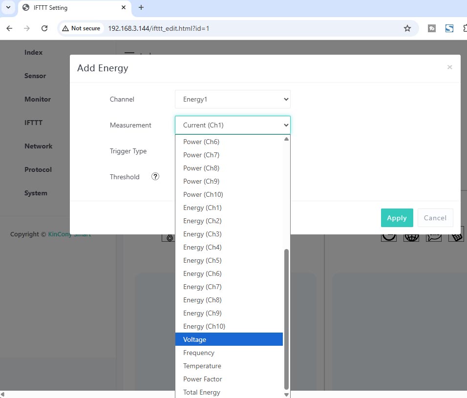Image resolution: width=467 pixels, height=398 pixels.
Task: Click the browser back arrow
Action: point(10,28)
